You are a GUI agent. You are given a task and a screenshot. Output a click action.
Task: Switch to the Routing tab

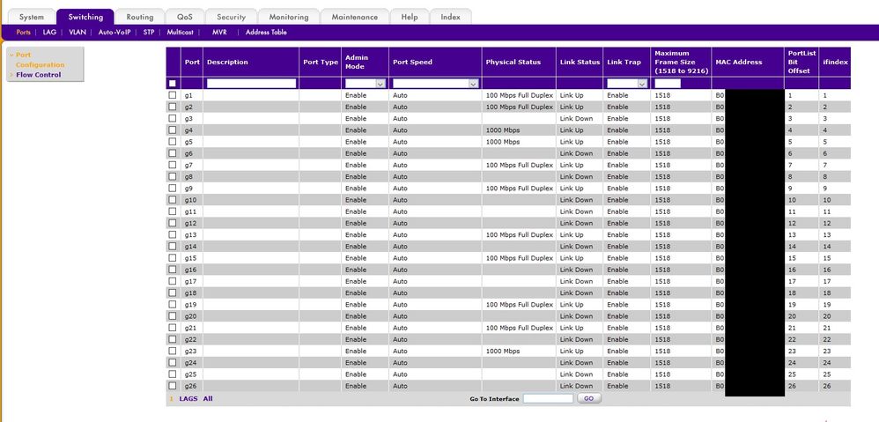tap(139, 17)
